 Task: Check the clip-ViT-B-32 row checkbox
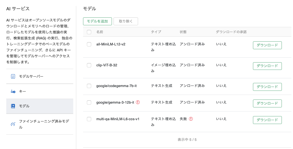89,65
